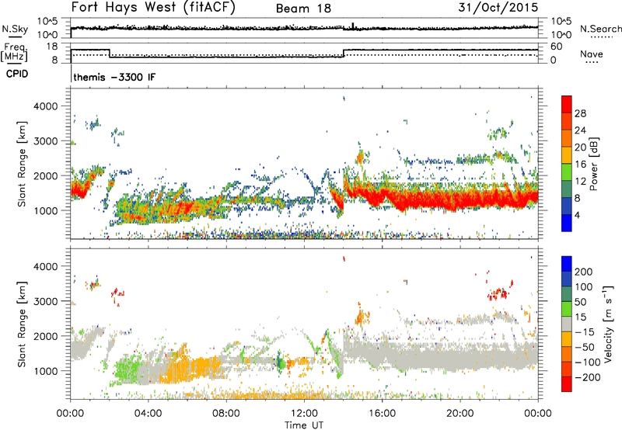Viewport: 622px width, 430px height.
Task: Click the red velocity cluster near 22:00 UT
Action: pos(499,294)
